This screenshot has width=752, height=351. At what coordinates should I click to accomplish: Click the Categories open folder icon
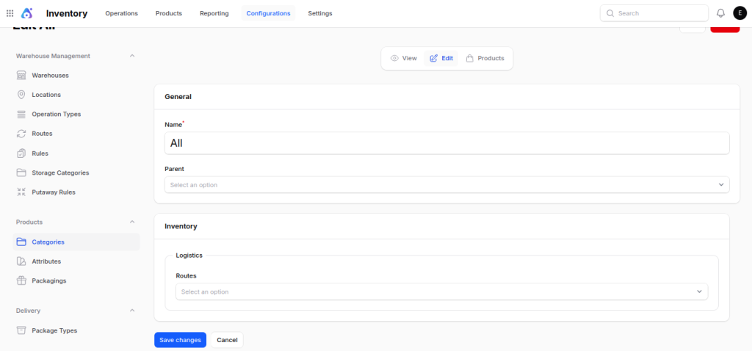click(21, 242)
